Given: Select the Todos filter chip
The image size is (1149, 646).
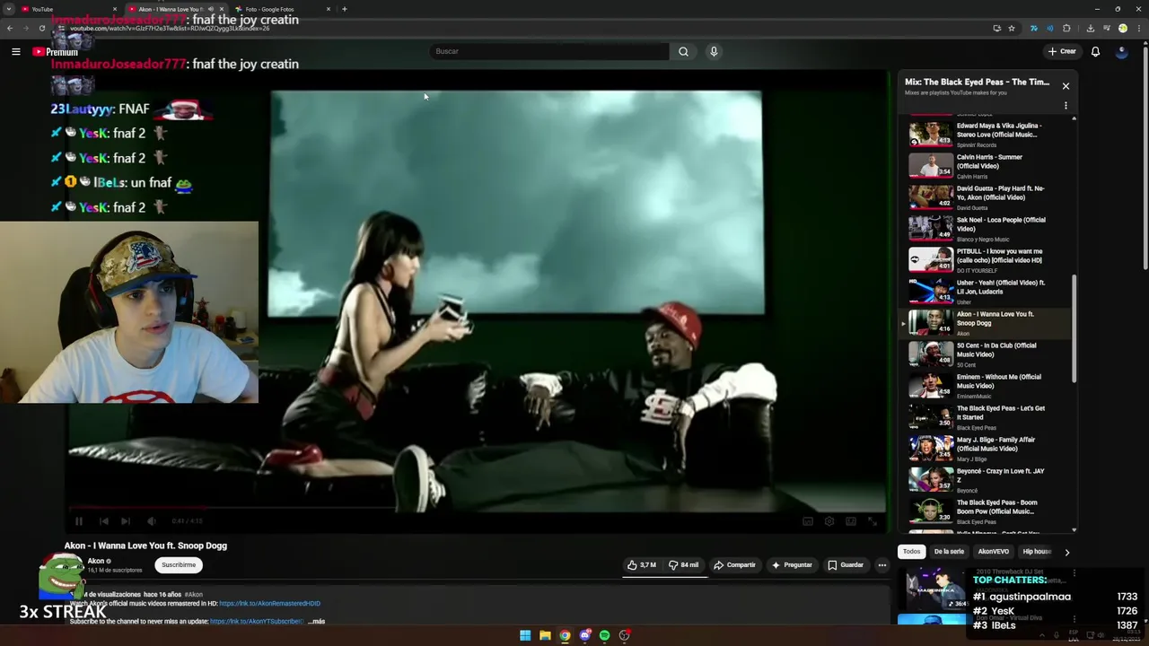Looking at the screenshot, I should pyautogui.click(x=911, y=552).
